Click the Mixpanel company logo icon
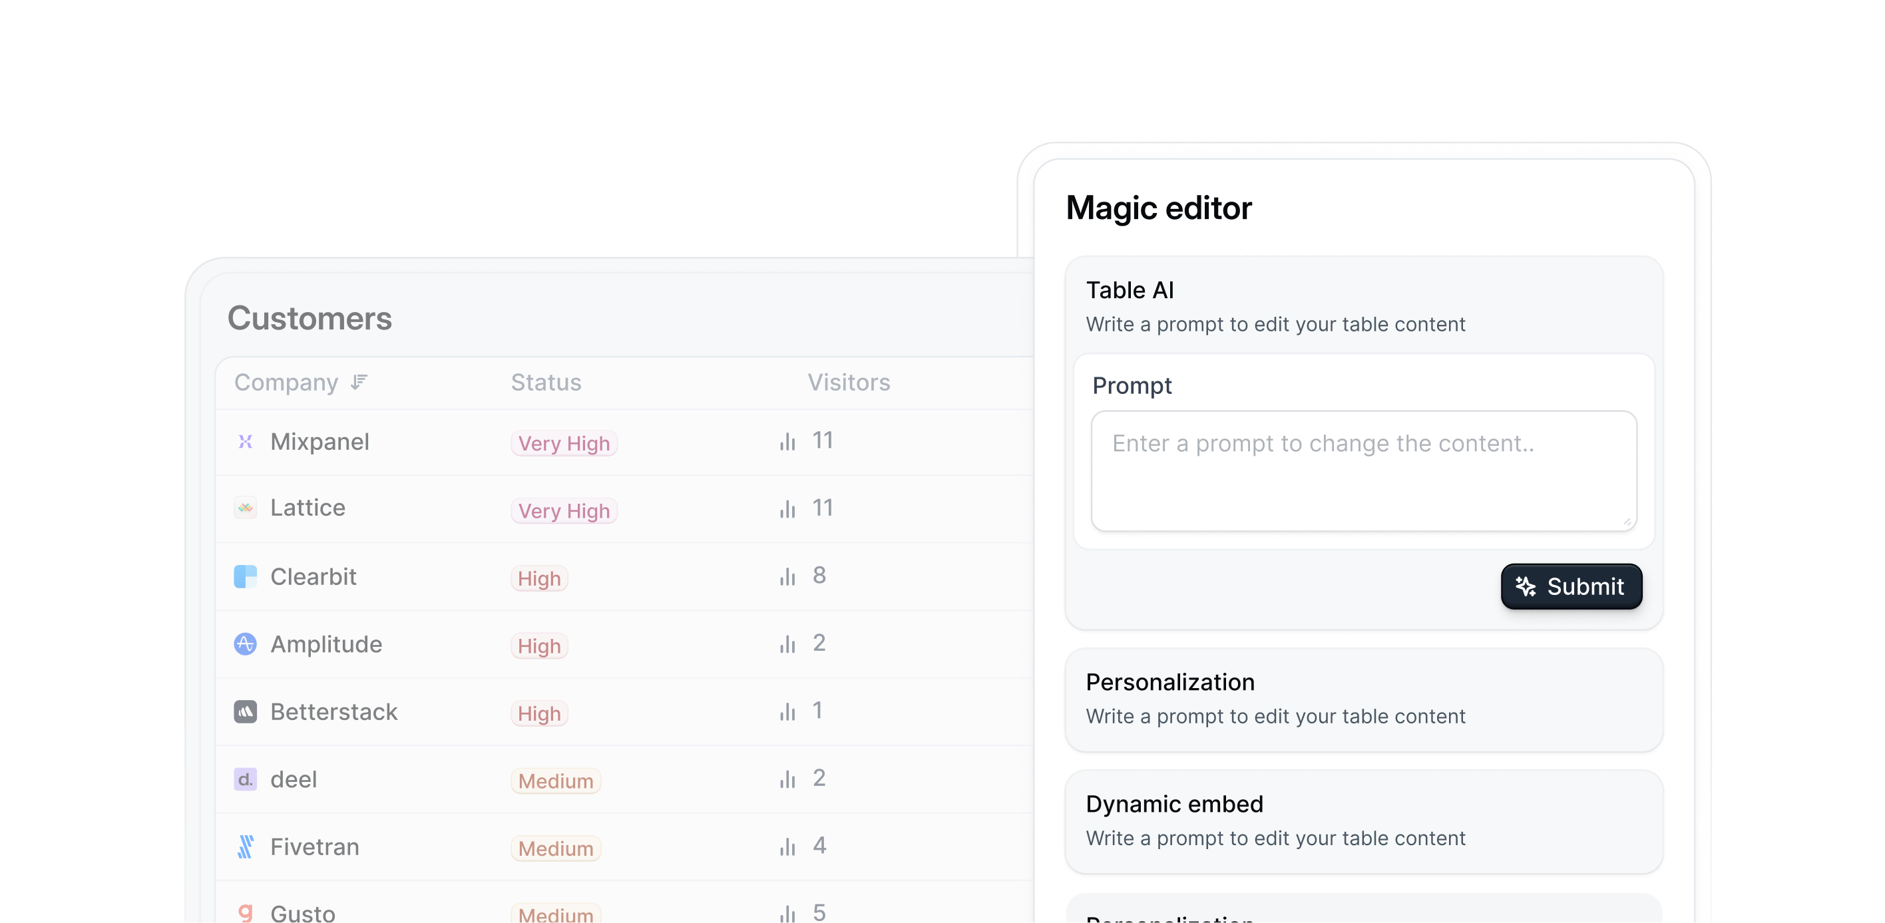The width and height of the screenshot is (1885, 923). click(x=245, y=442)
